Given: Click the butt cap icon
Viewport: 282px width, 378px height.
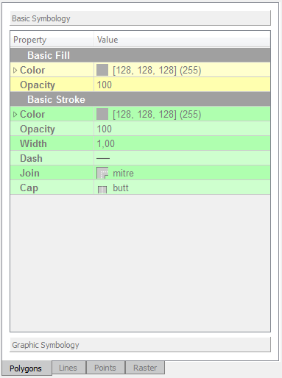Looking at the screenshot, I should (x=102, y=190).
